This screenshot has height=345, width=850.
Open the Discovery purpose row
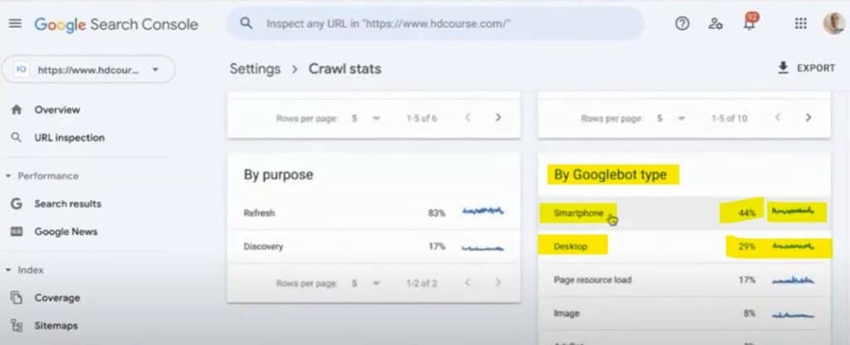pyautogui.click(x=374, y=246)
